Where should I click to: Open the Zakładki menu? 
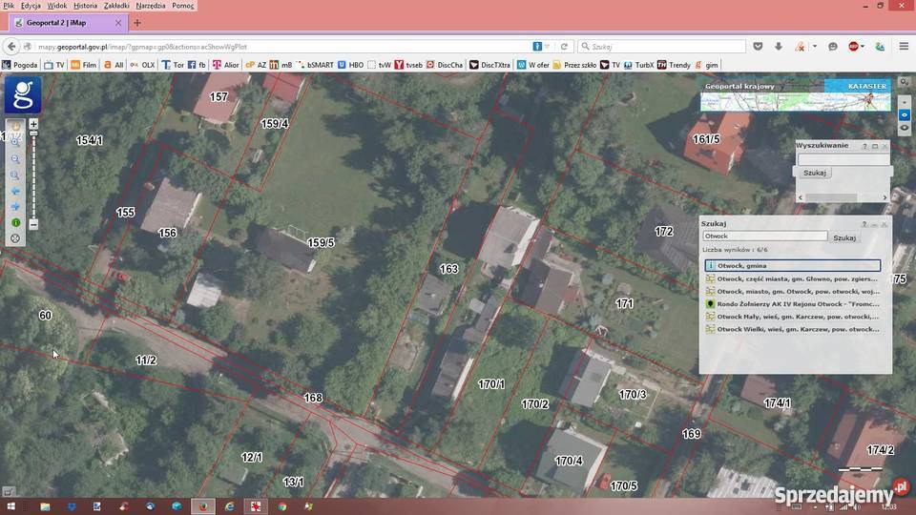pyautogui.click(x=116, y=6)
